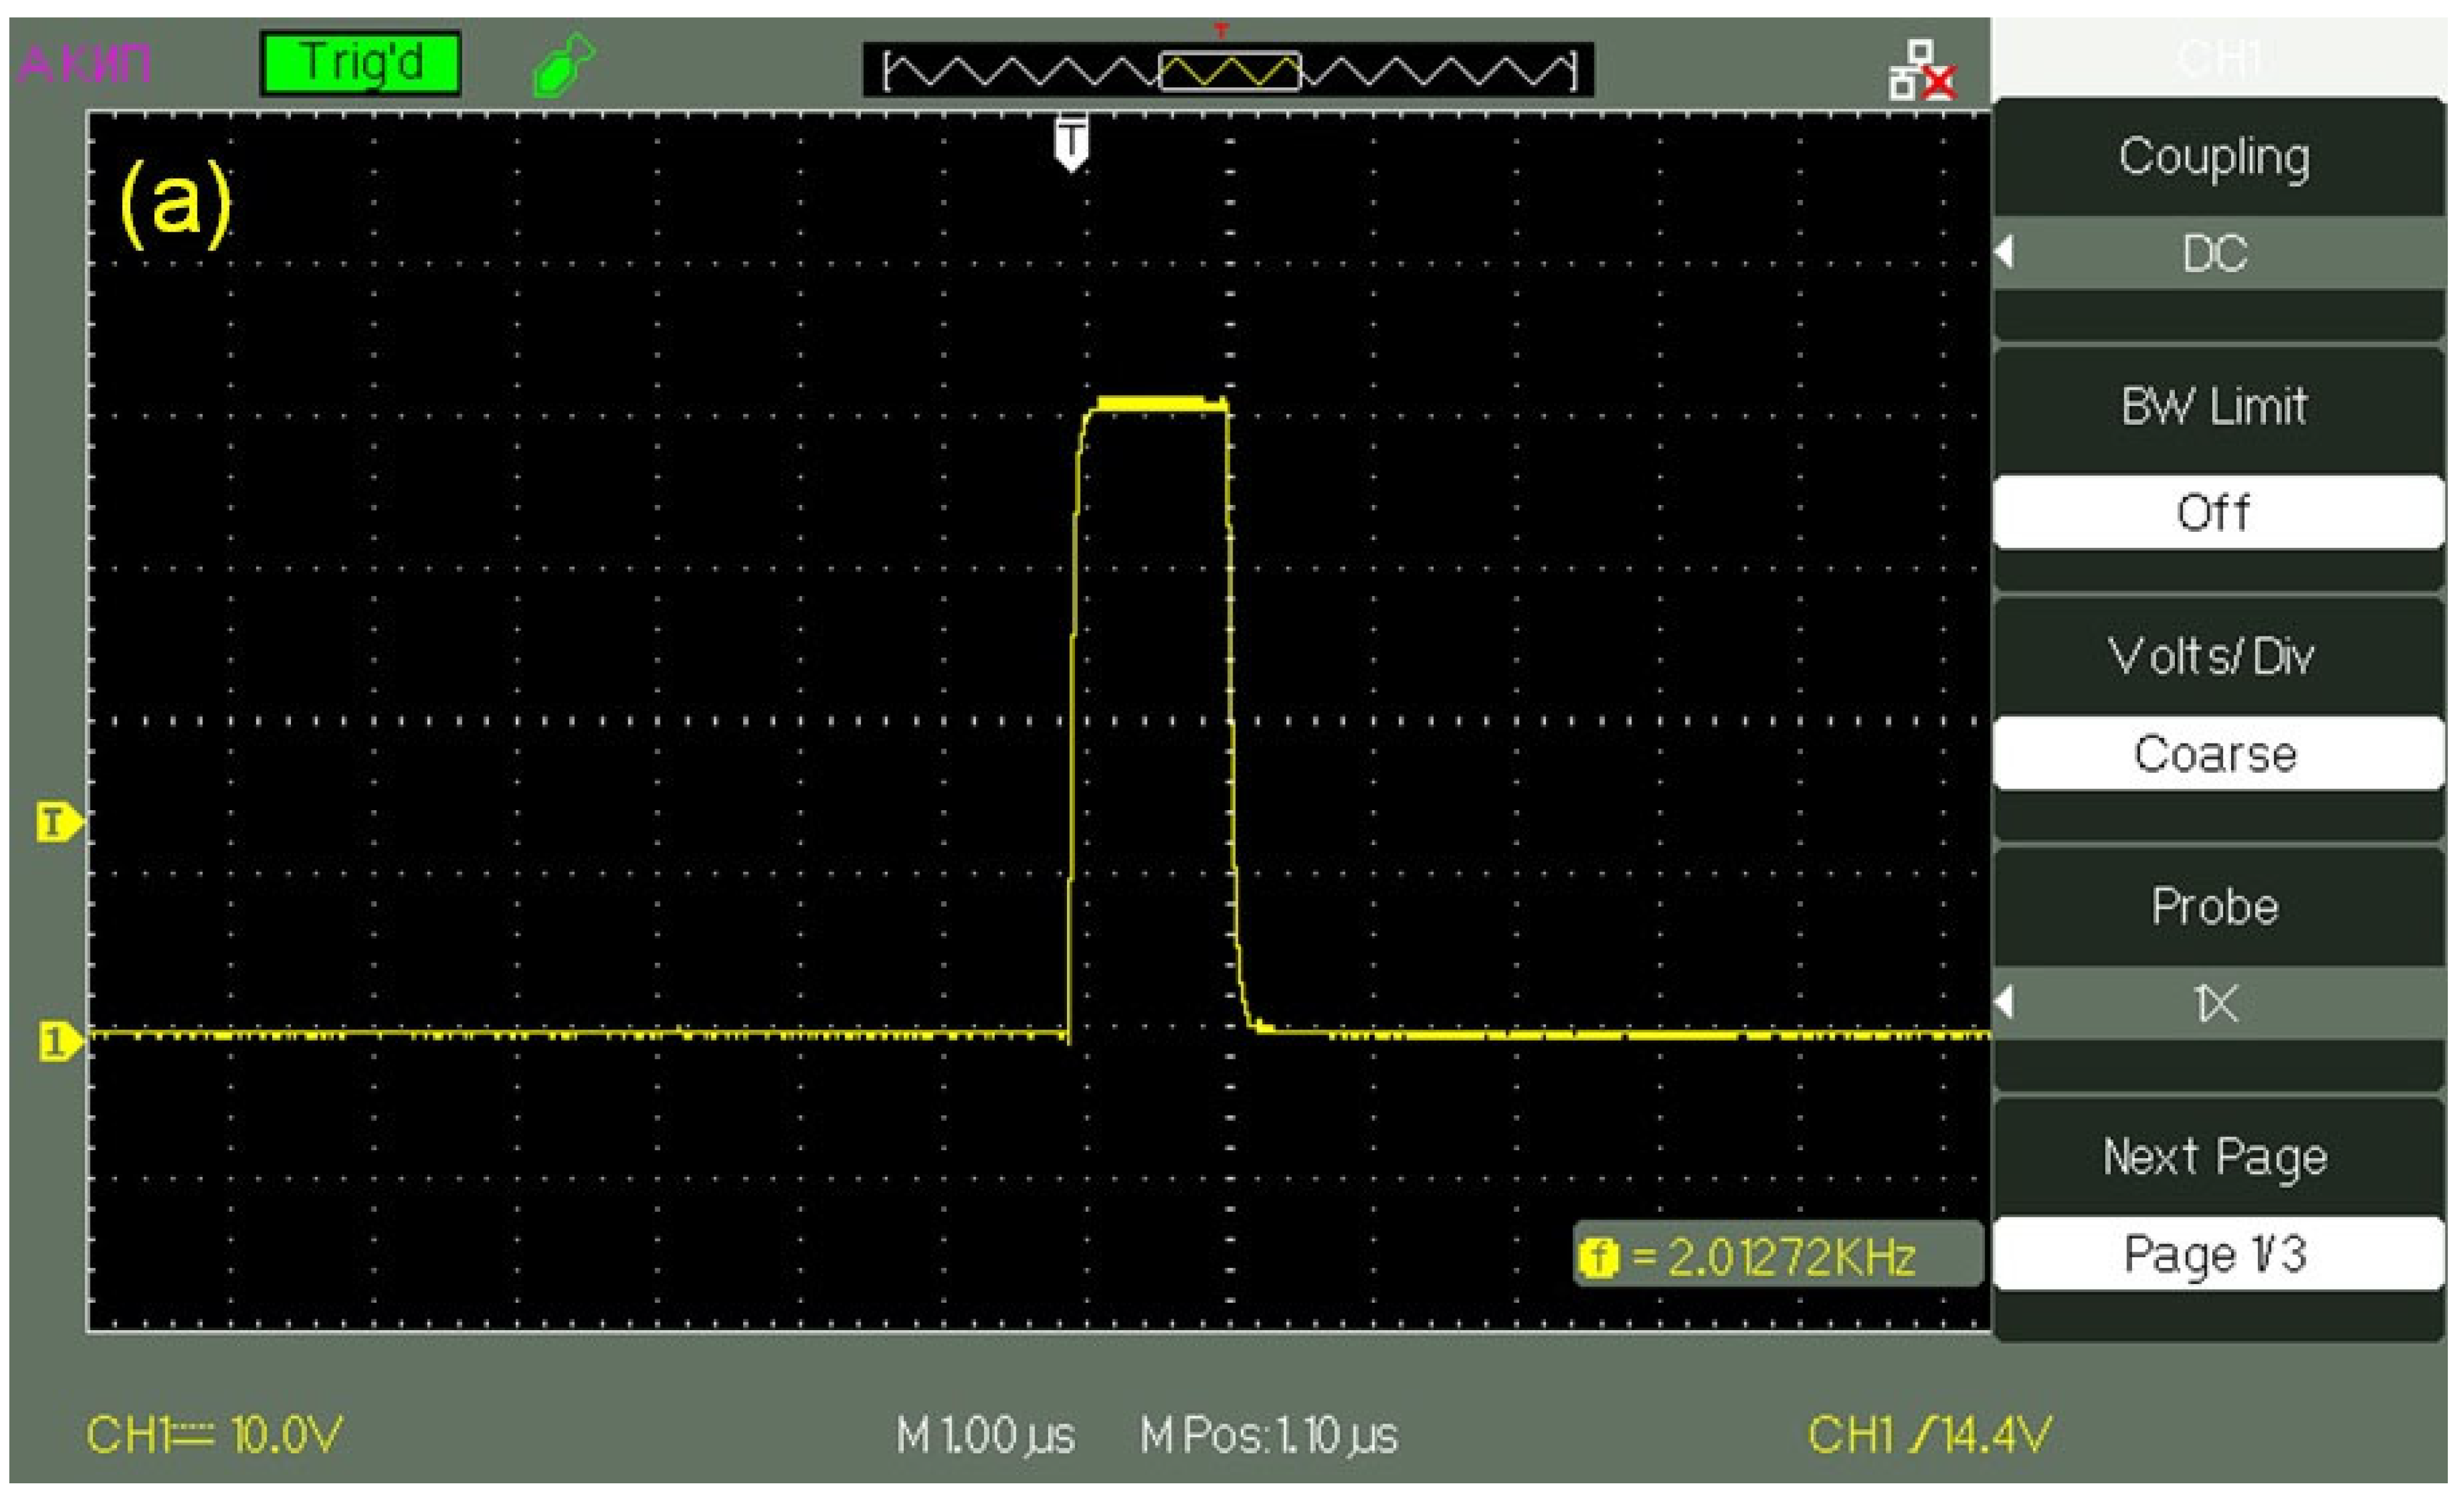This screenshot has width=2464, height=1497.
Task: Open the Probe 1X selector arrow
Action: click(2005, 1002)
